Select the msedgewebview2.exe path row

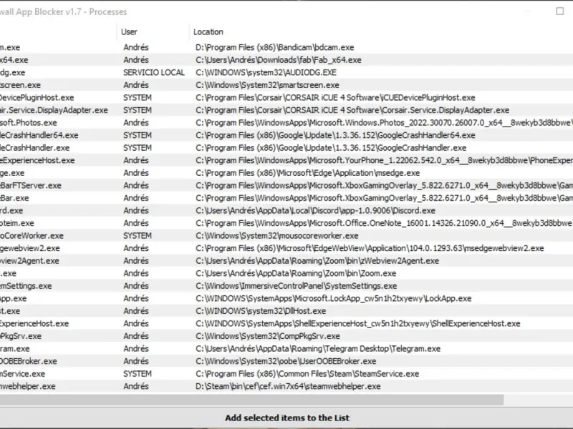point(370,248)
